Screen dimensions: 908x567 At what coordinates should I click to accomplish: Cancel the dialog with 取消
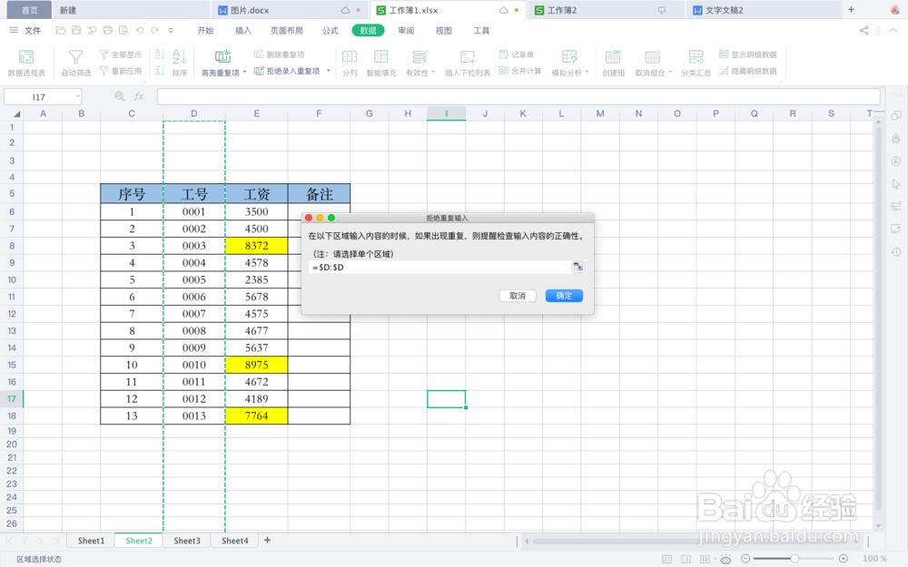(517, 295)
